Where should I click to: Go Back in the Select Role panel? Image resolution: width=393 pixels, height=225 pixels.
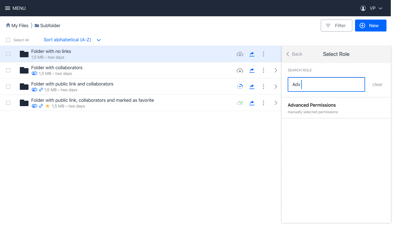point(294,54)
